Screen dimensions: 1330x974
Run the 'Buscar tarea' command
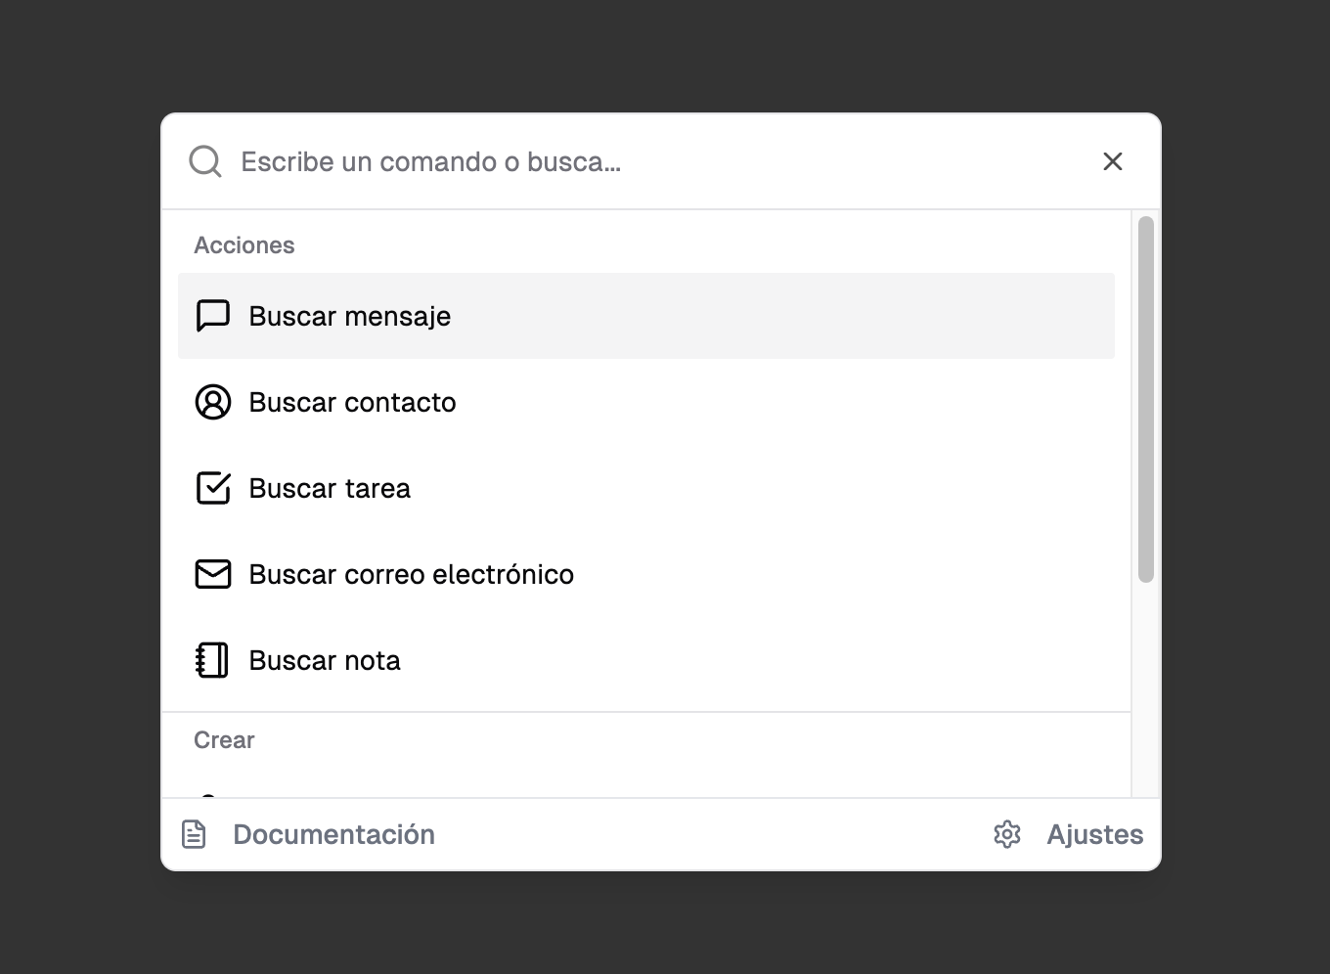click(x=646, y=488)
